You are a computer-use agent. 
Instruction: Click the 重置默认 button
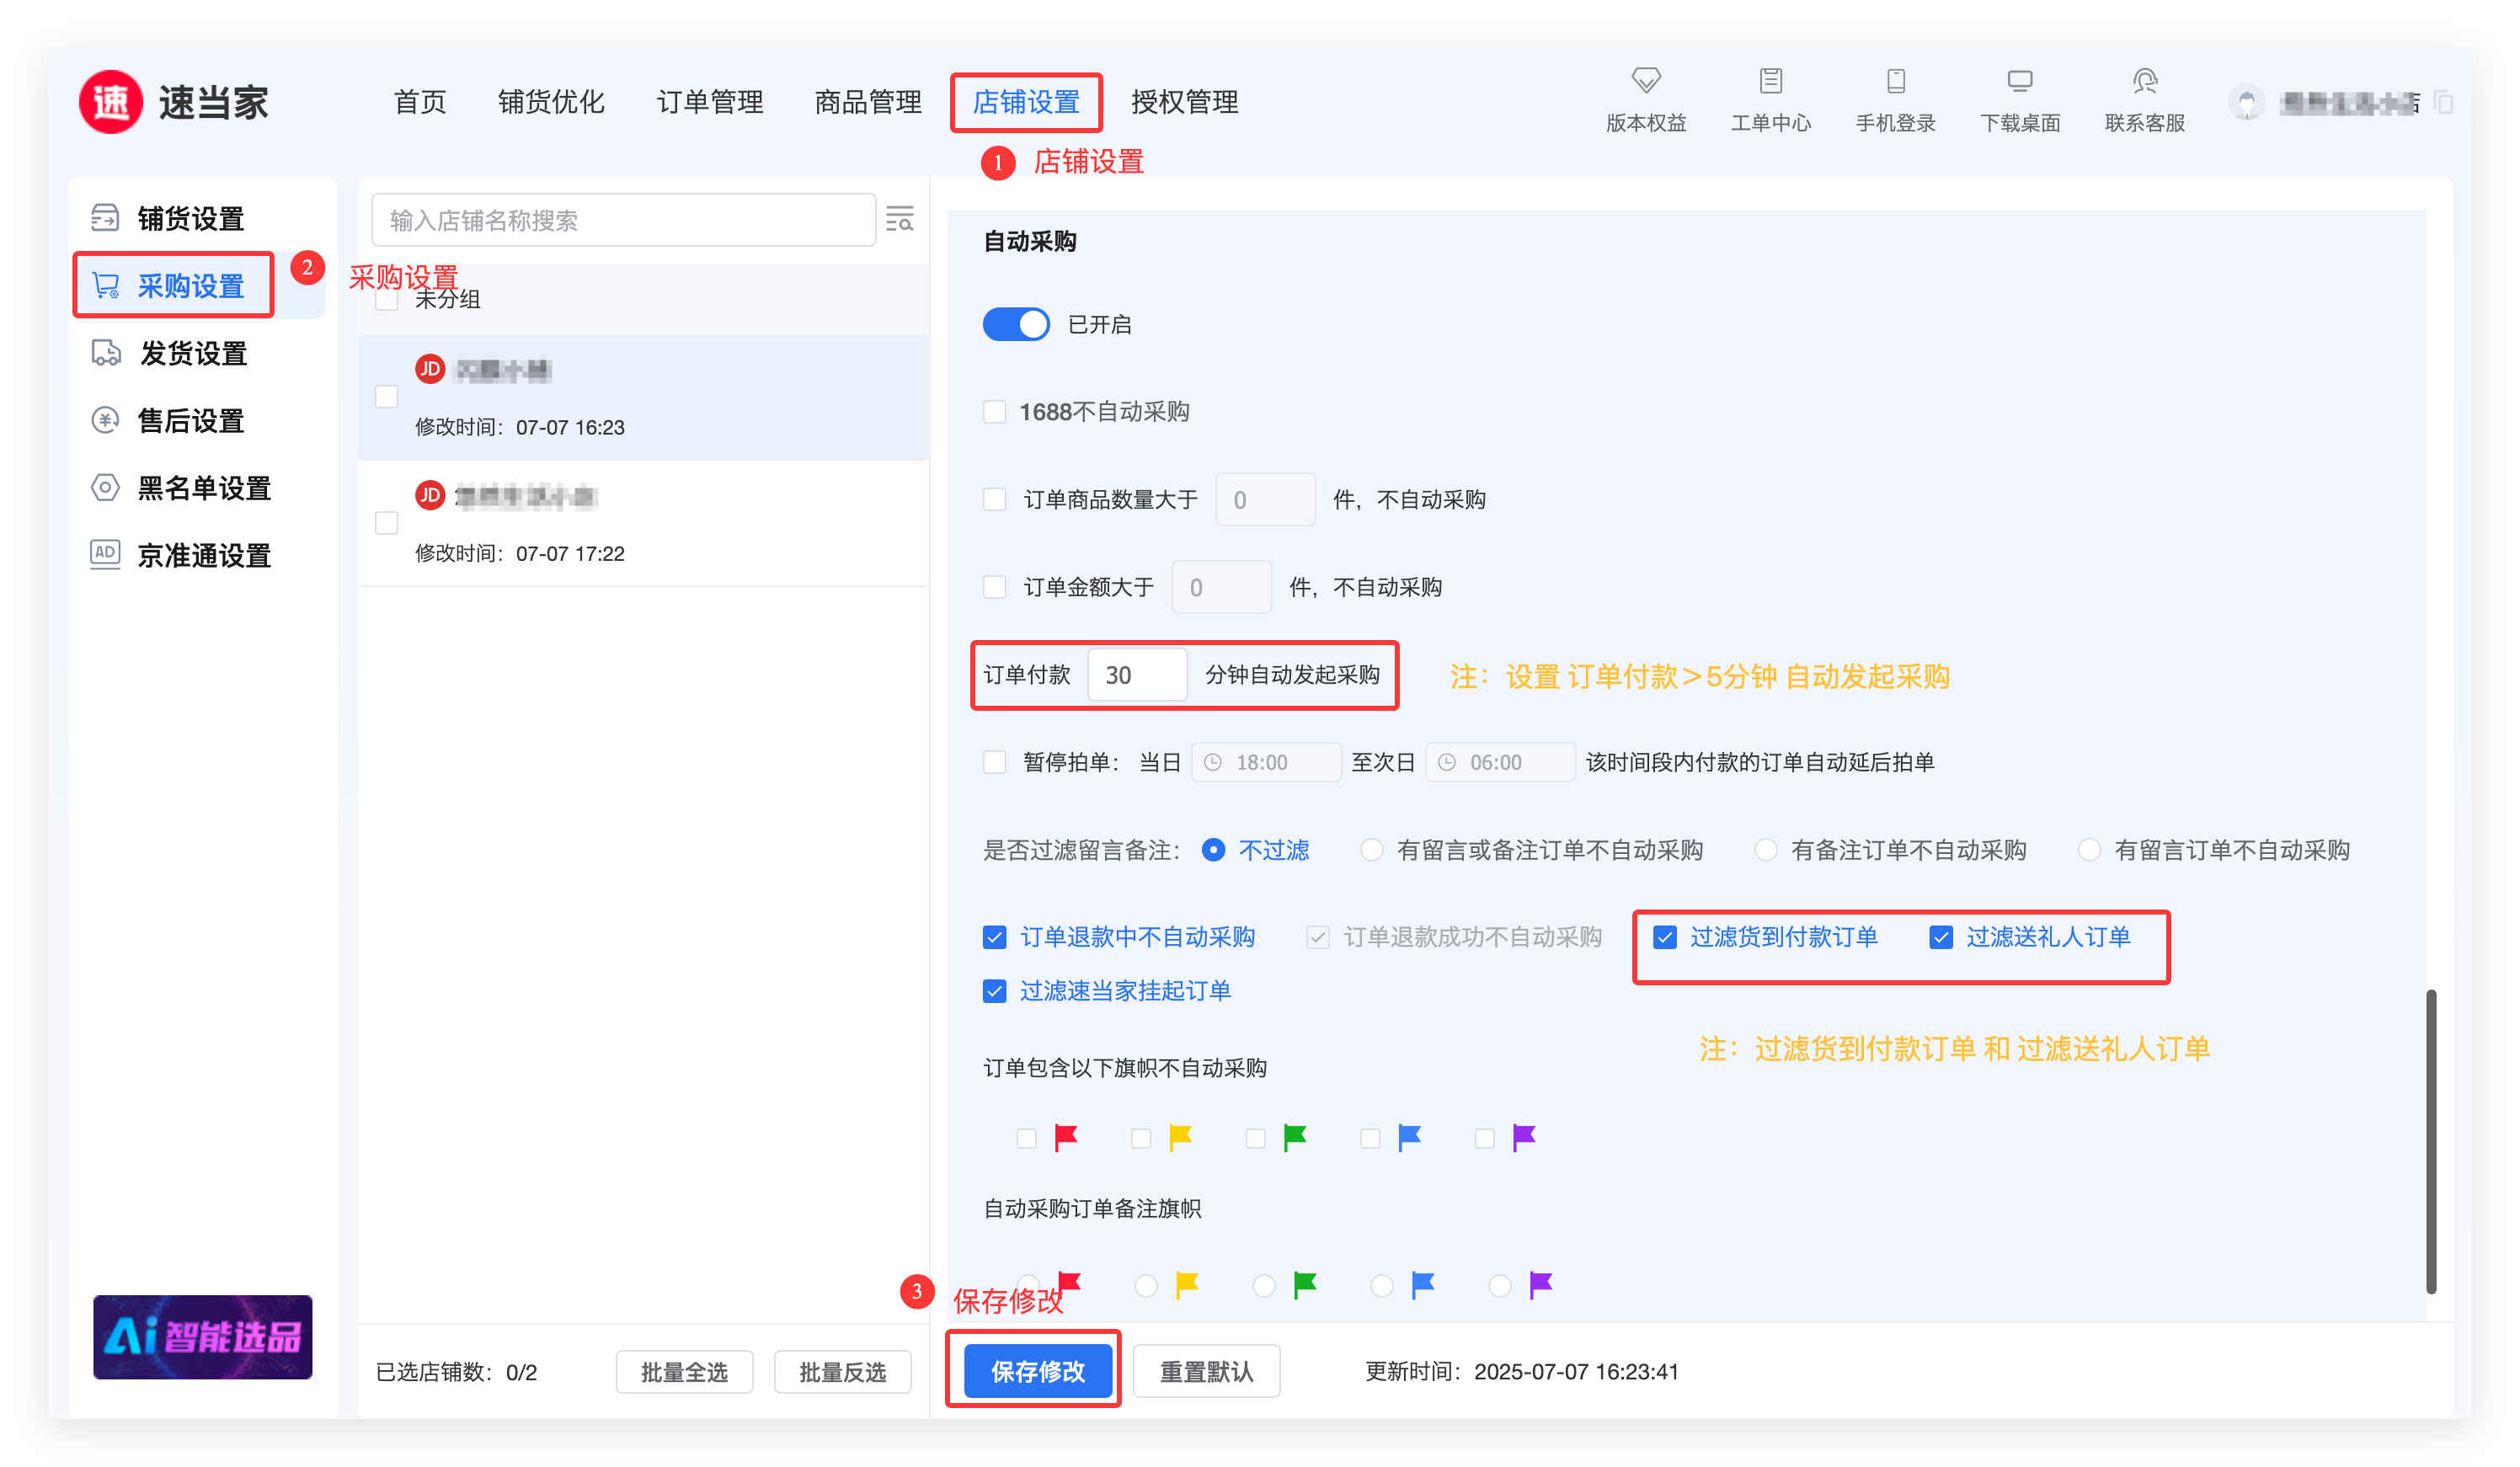(1205, 1371)
